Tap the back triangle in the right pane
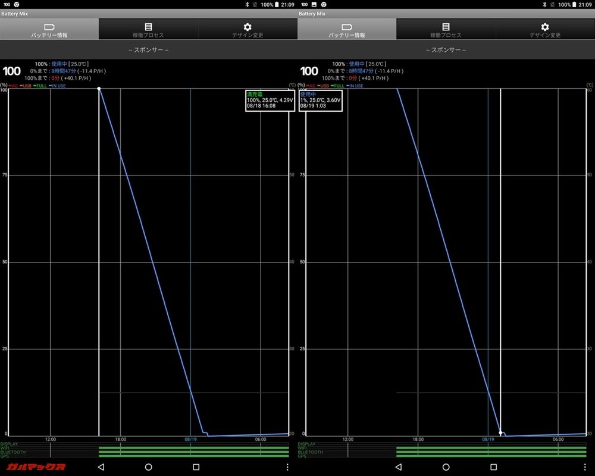Image resolution: width=595 pixels, height=476 pixels. click(398, 467)
